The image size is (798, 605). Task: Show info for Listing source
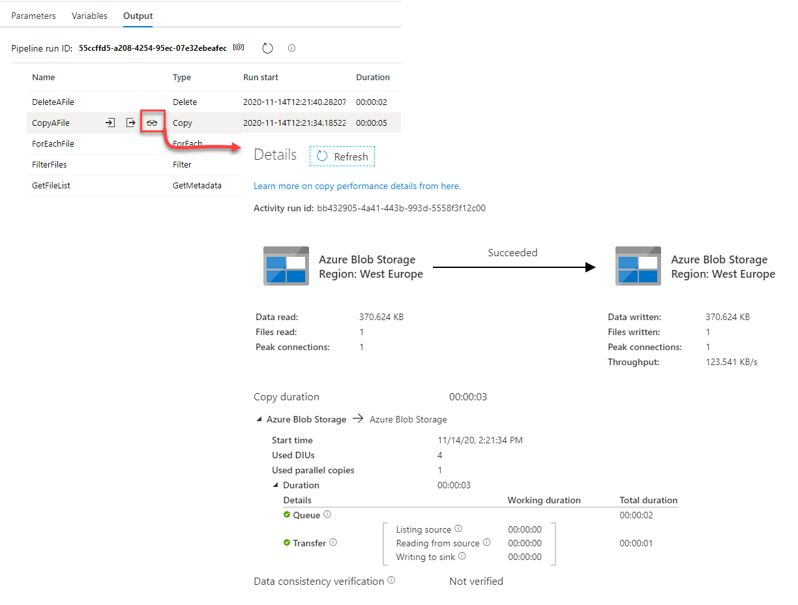click(x=458, y=529)
